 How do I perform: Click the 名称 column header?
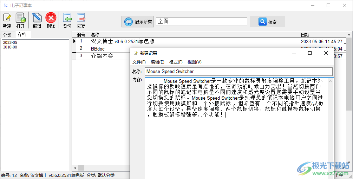coord(95,35)
